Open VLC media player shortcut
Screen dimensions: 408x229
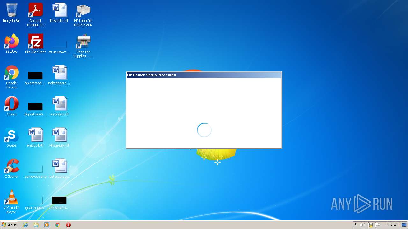coord(11,202)
